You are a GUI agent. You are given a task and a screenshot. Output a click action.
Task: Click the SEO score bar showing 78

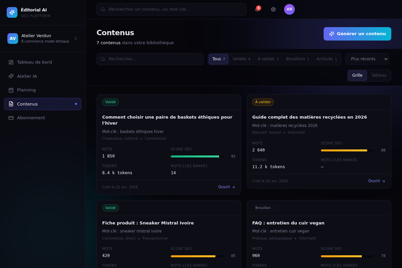pos(347,256)
